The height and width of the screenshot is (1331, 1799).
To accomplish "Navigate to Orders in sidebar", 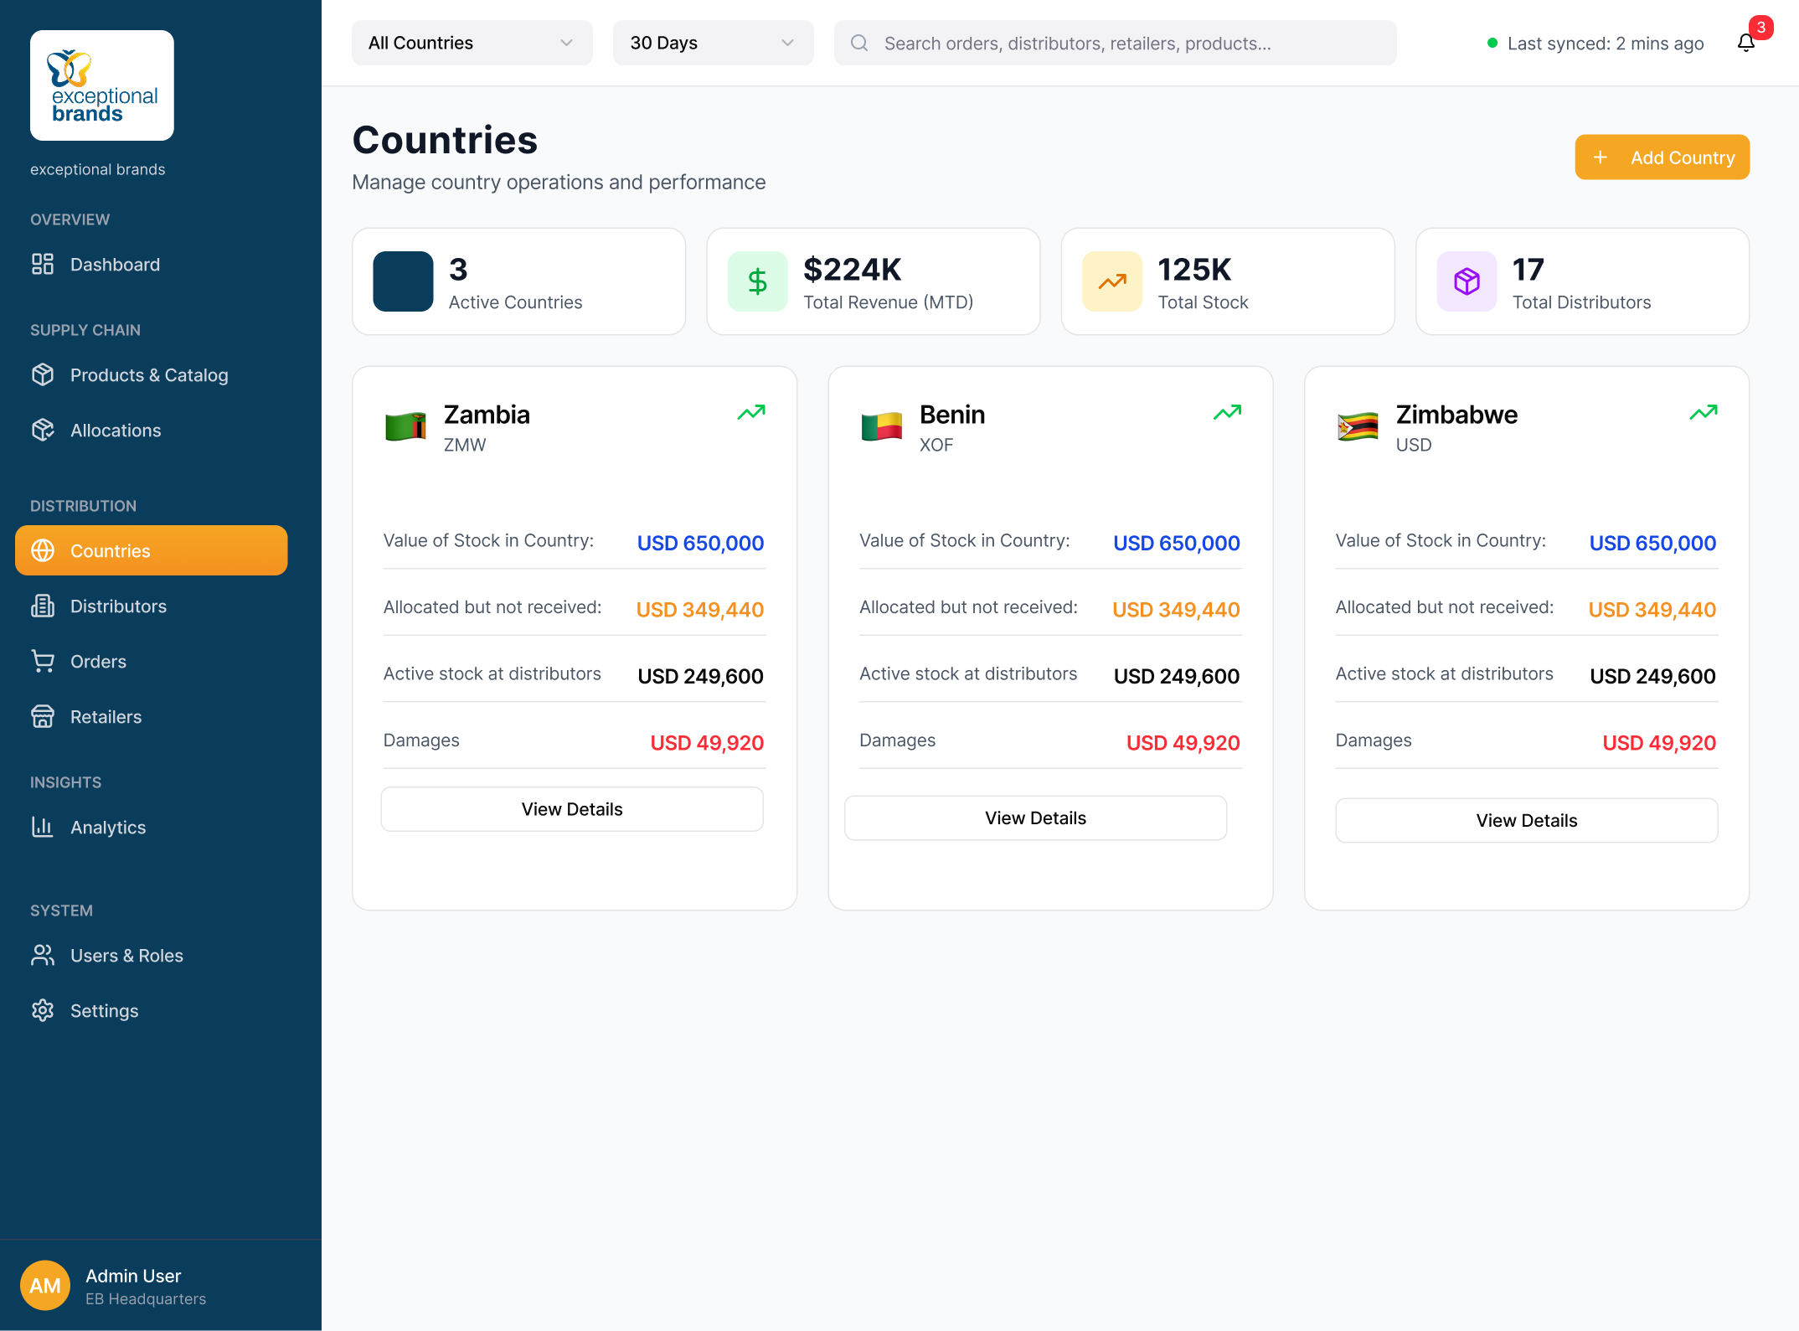I will (152, 661).
